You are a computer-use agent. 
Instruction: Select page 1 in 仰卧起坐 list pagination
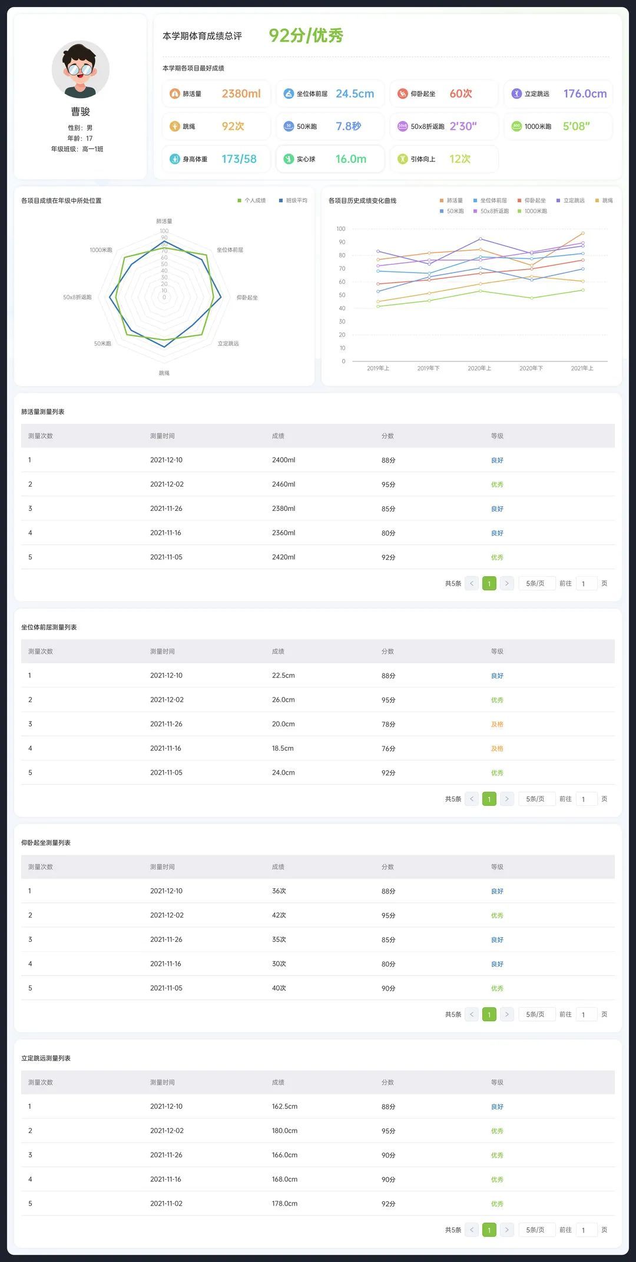pos(489,1014)
